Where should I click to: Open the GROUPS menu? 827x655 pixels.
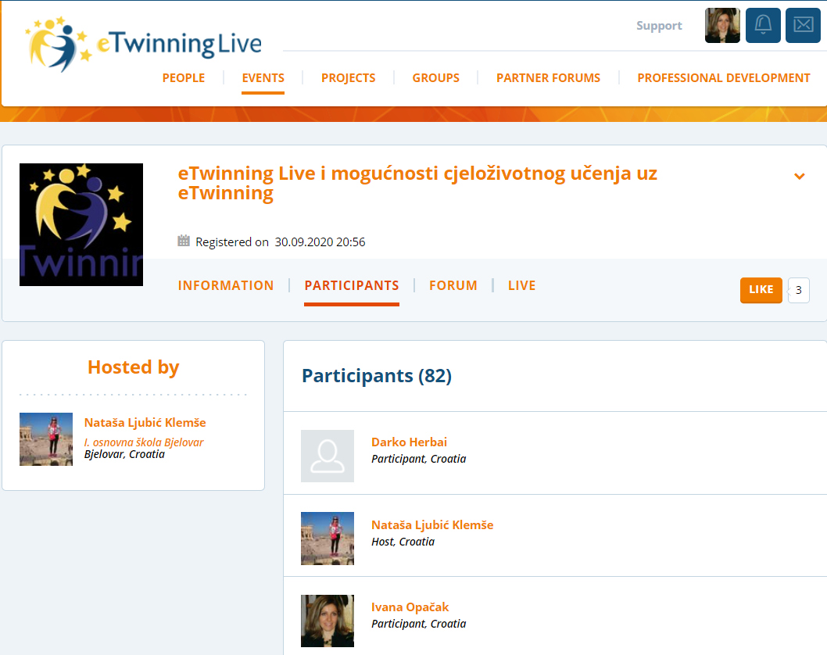[x=435, y=78]
